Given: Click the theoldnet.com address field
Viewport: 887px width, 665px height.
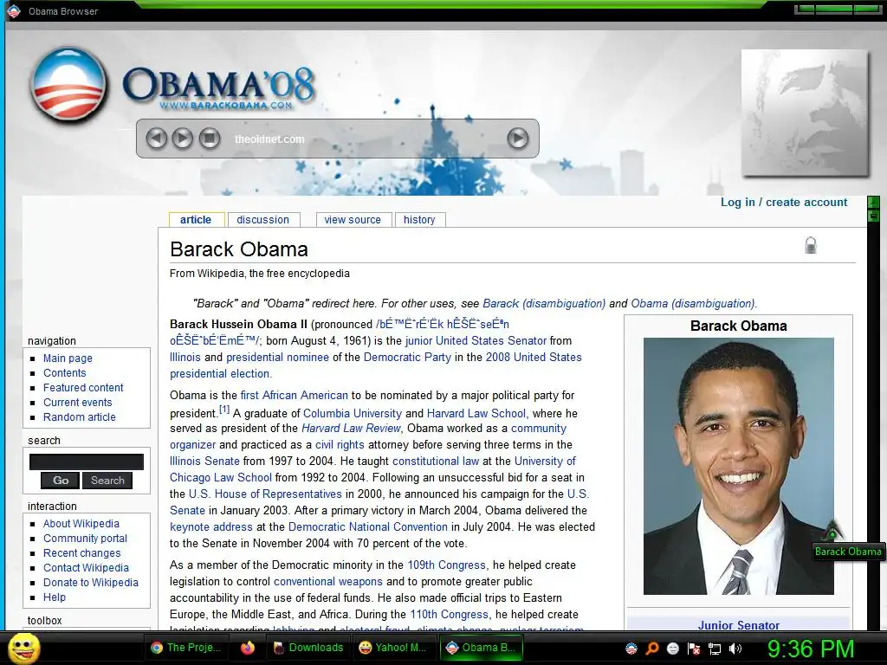Looking at the screenshot, I should [365, 139].
